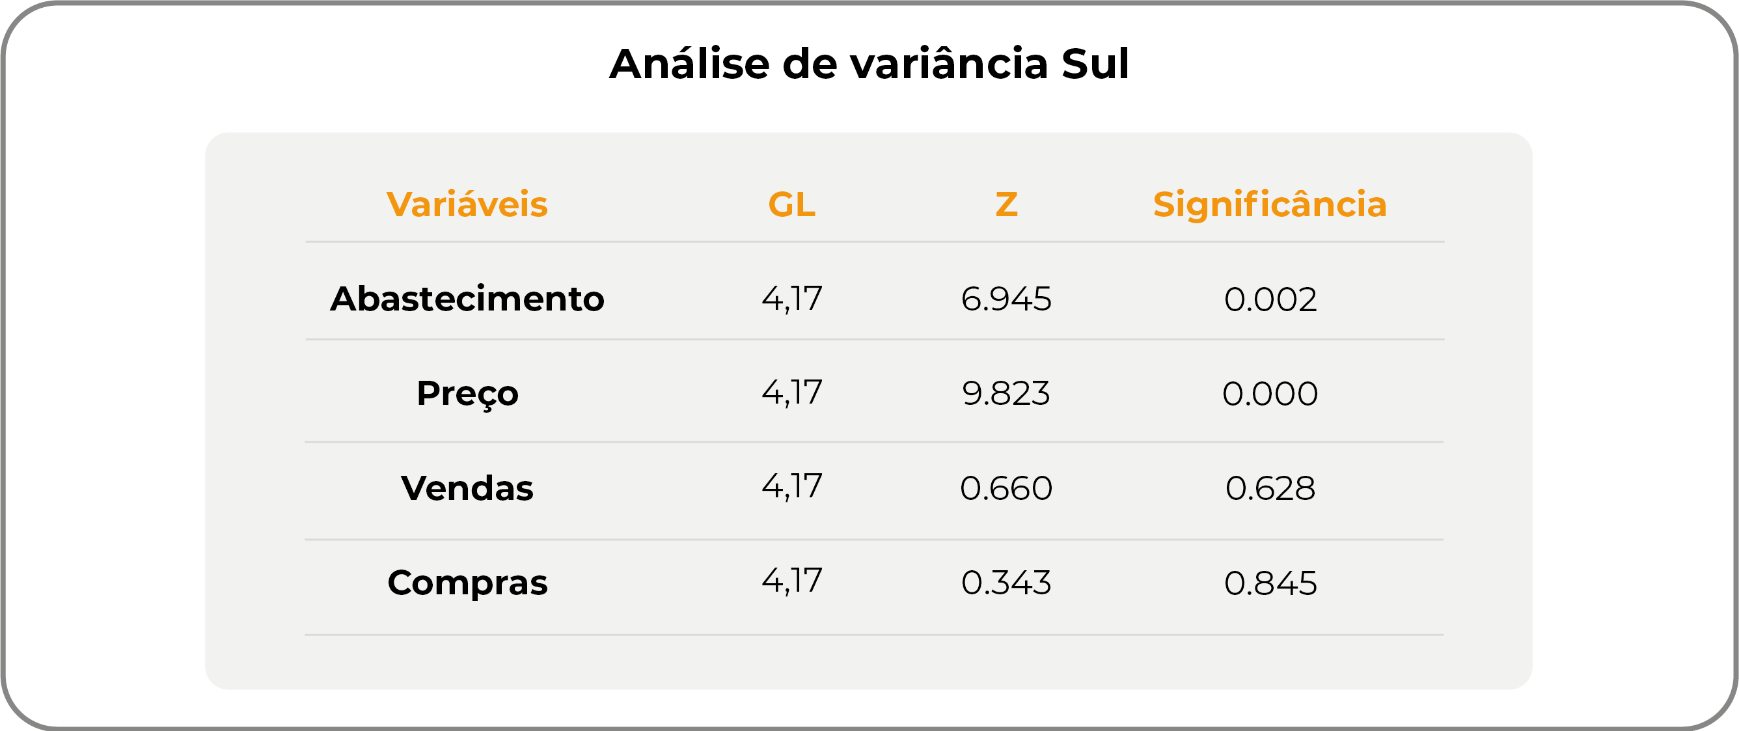Click the Compras row label
The height and width of the screenshot is (731, 1739).
pos(467,583)
